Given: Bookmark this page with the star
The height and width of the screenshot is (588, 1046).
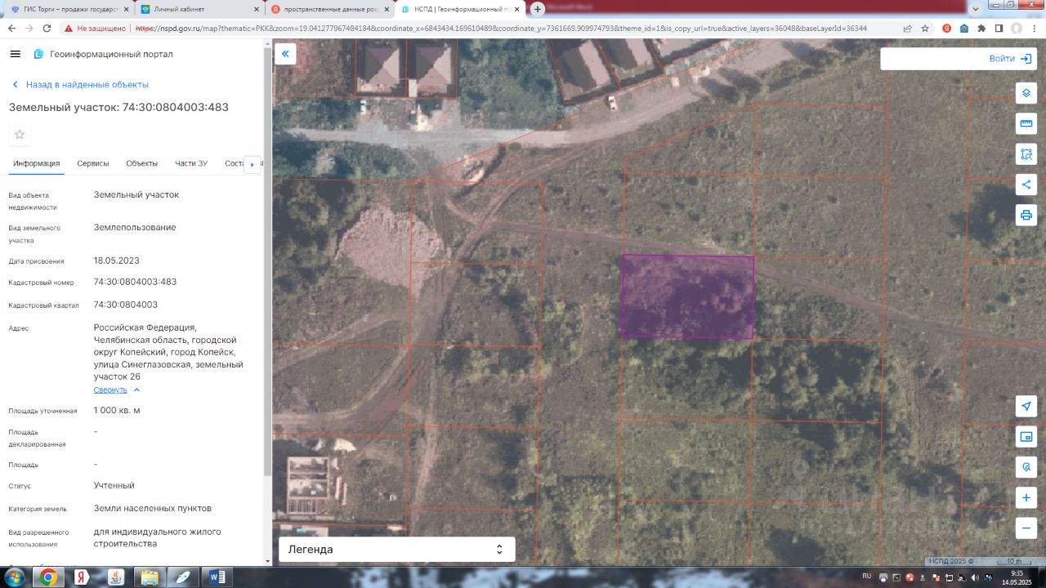Looking at the screenshot, I should [x=925, y=28].
